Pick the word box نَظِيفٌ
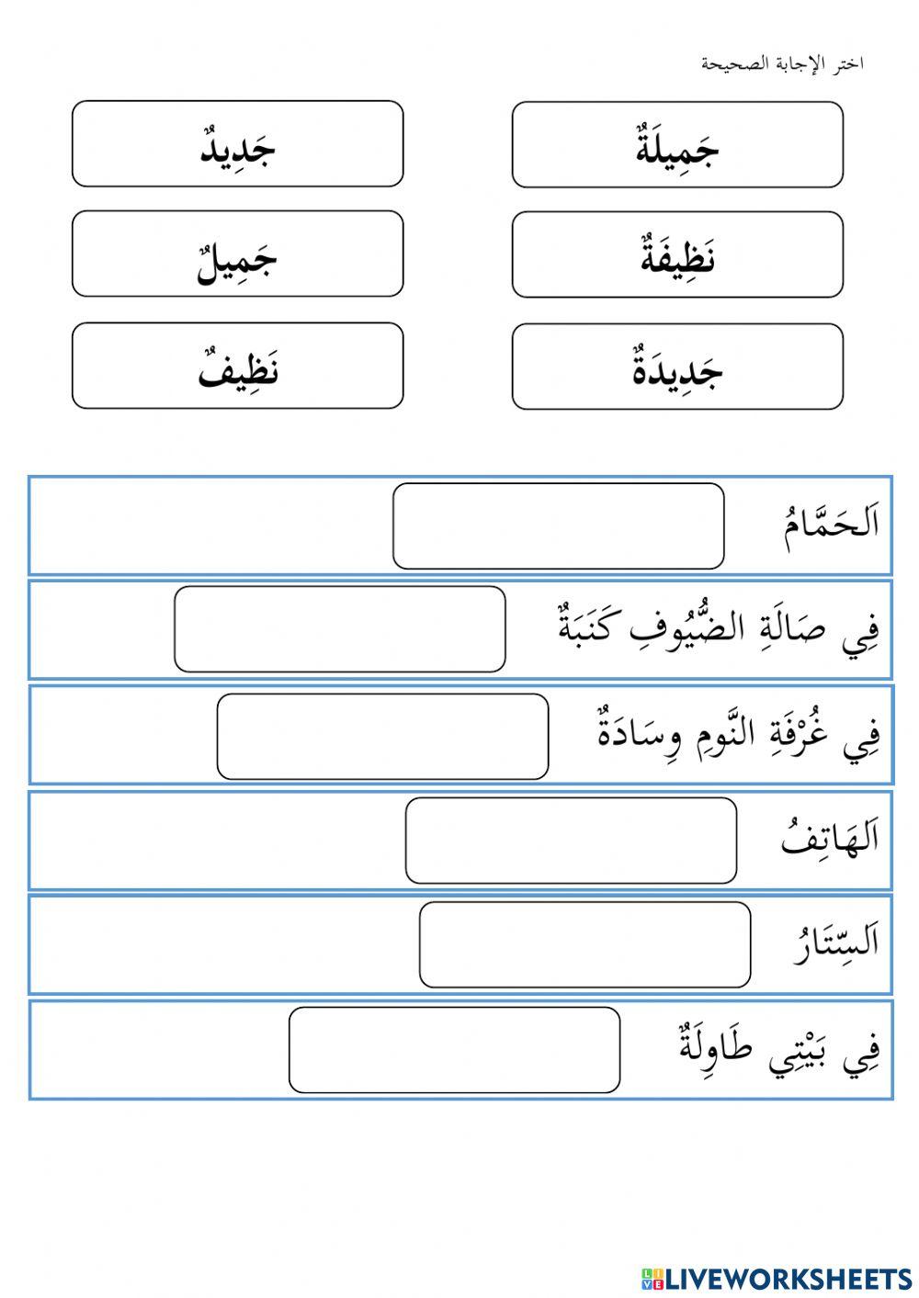 238,366
